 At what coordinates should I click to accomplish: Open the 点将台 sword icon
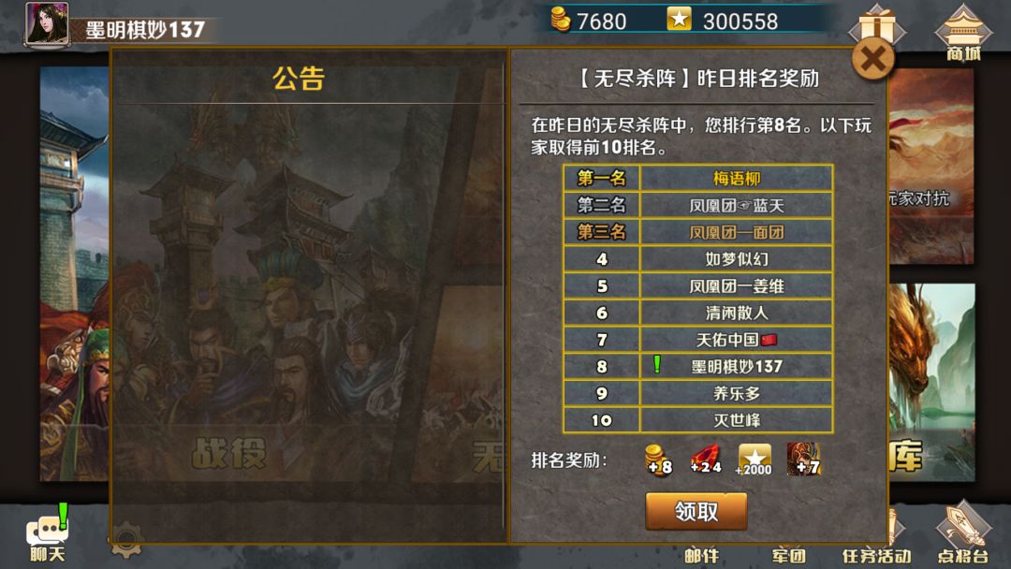click(x=962, y=533)
